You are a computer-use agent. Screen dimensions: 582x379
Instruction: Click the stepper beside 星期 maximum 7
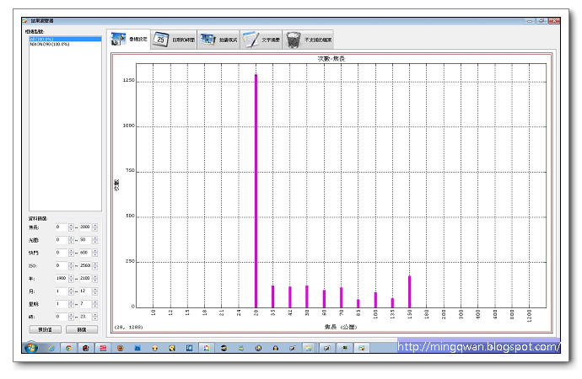(95, 304)
